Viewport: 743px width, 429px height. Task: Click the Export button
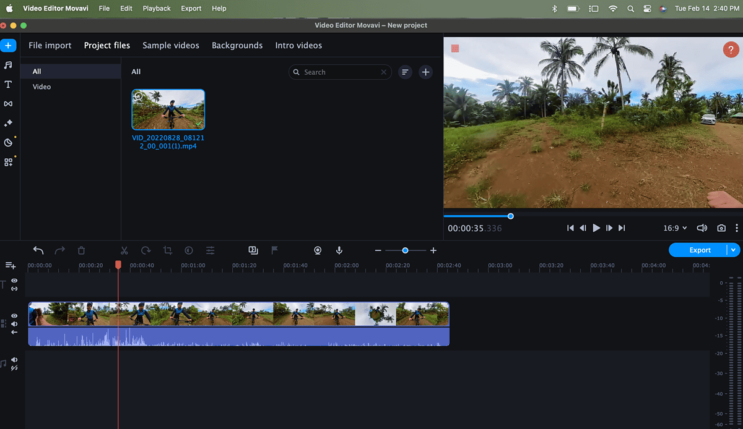[x=700, y=250]
